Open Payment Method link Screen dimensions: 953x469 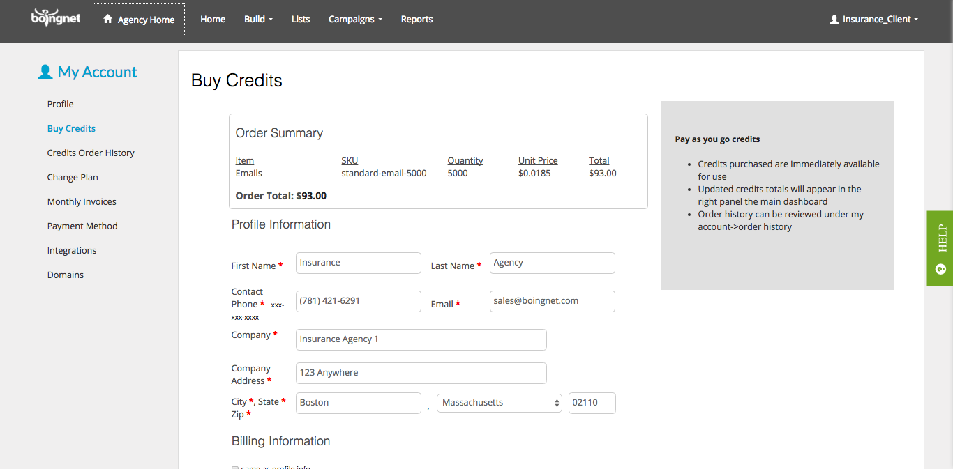[82, 226]
